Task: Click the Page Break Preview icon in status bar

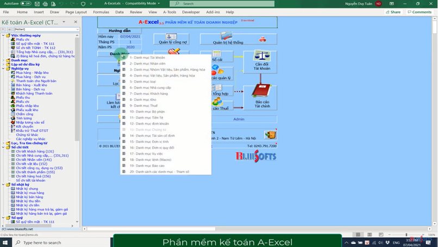Action: 381,235
